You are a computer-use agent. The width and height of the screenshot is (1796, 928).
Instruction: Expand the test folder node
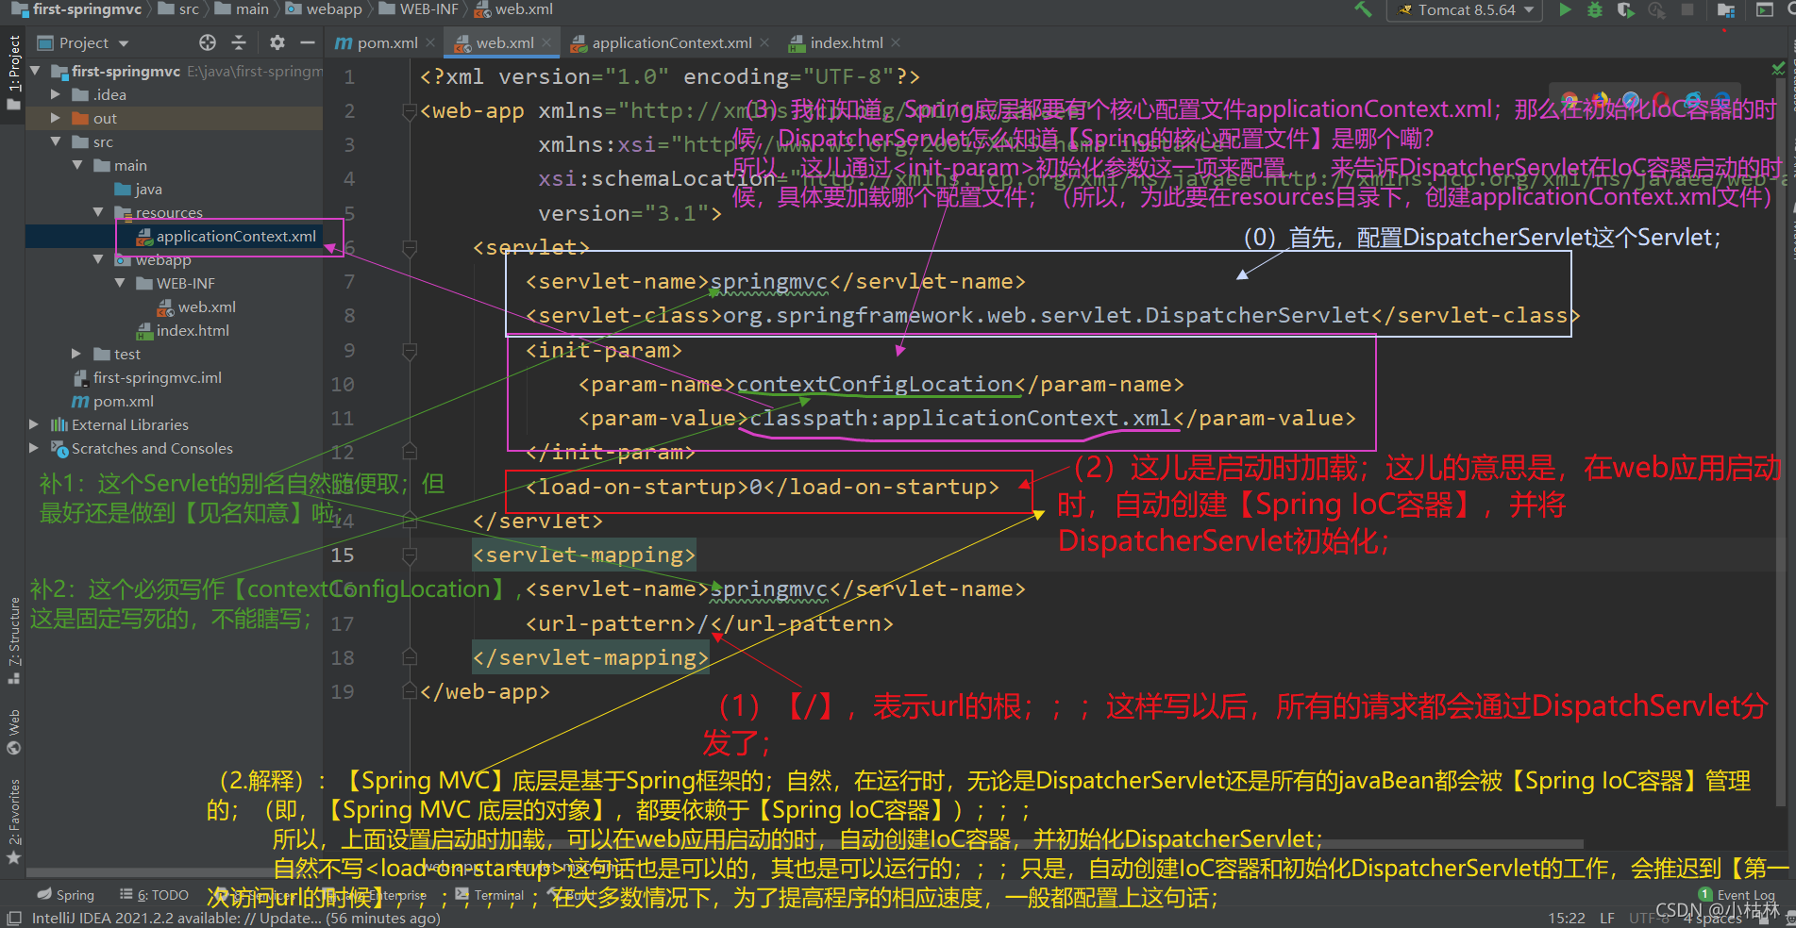click(77, 354)
